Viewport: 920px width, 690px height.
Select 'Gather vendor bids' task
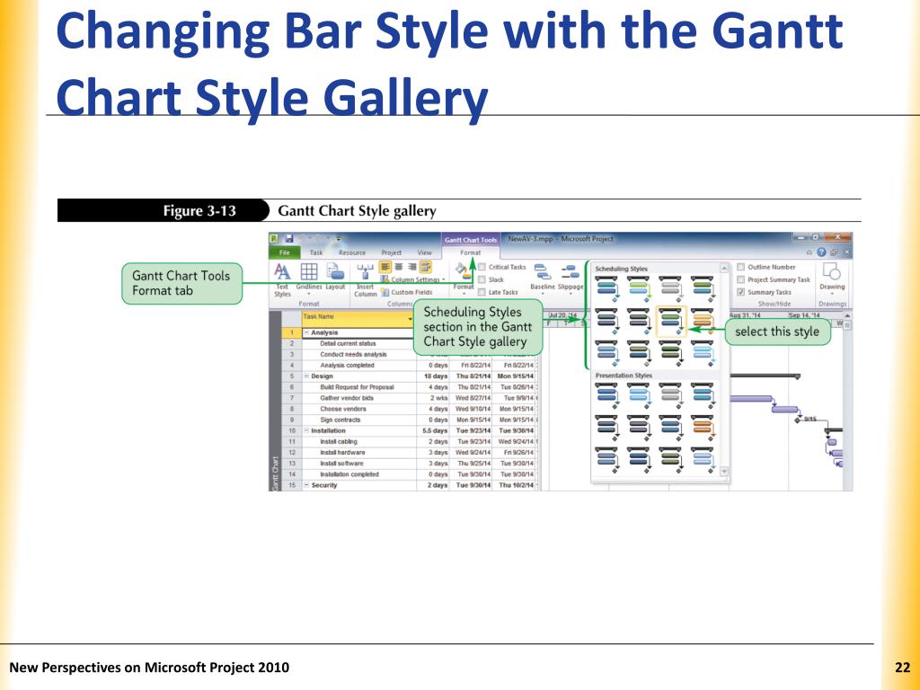pos(347,398)
